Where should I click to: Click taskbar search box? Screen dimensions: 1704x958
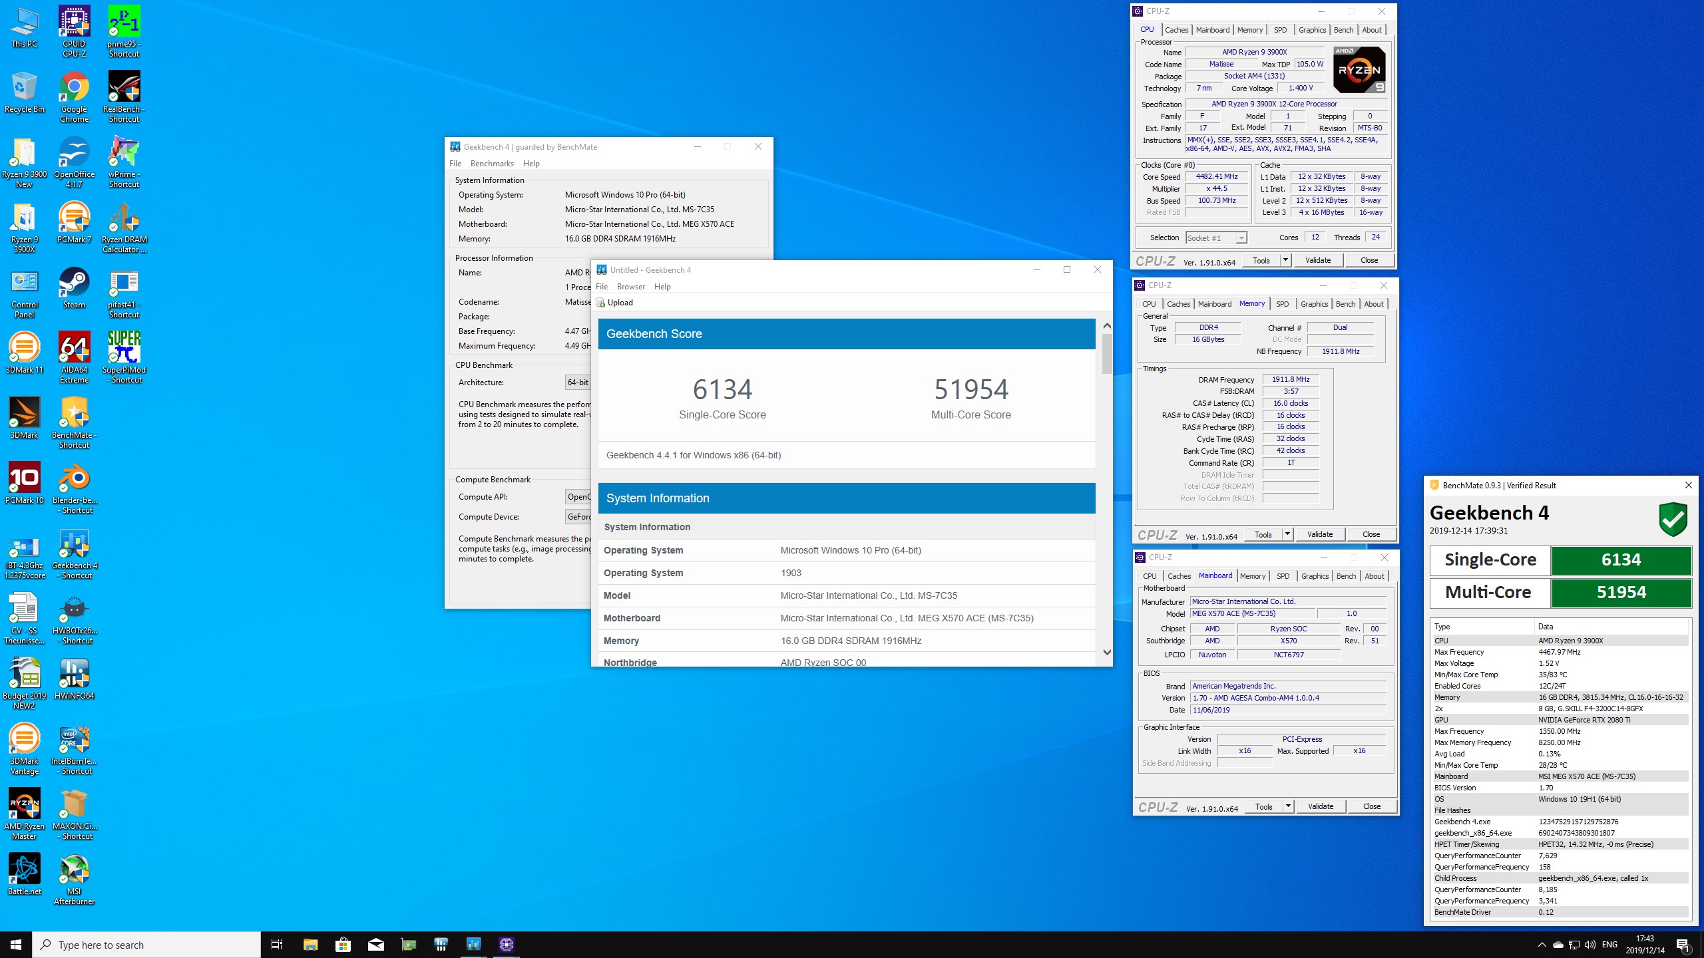point(146,945)
